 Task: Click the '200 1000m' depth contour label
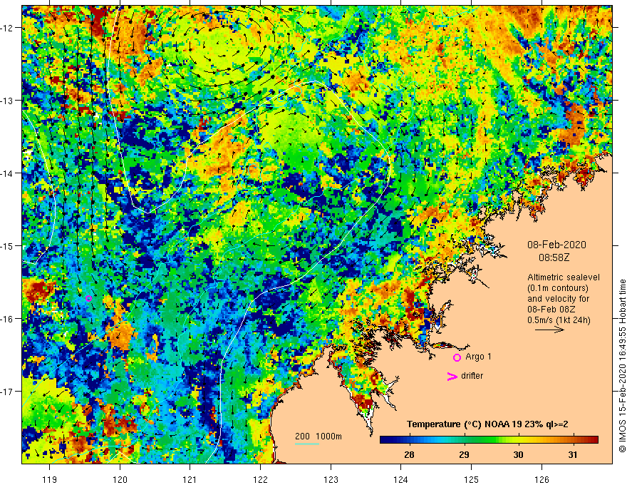click(318, 436)
